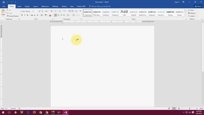The height and width of the screenshot is (115, 204).
Task: Open the font name combo box
Action: [x=26, y=11]
